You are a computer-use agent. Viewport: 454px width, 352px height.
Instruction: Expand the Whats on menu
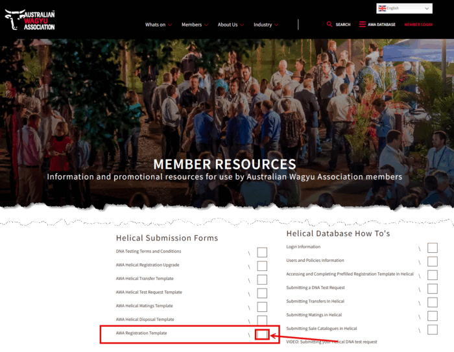[x=158, y=25]
